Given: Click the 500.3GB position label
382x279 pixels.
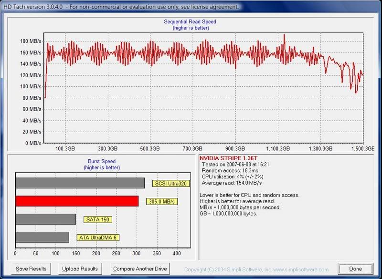Looking at the screenshot, I should (x=150, y=148).
